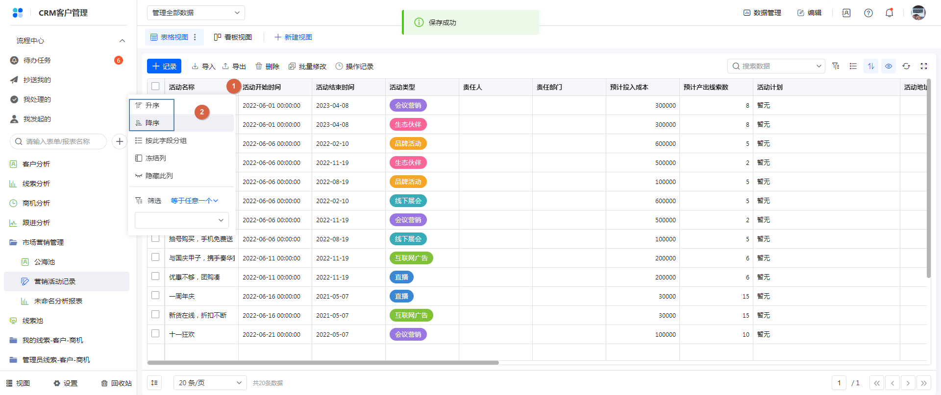The height and width of the screenshot is (395, 941).
Task: Click the 新建视图 link
Action: 293,37
